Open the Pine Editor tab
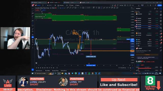This screenshot has width=163, height=91. click(x=48, y=71)
